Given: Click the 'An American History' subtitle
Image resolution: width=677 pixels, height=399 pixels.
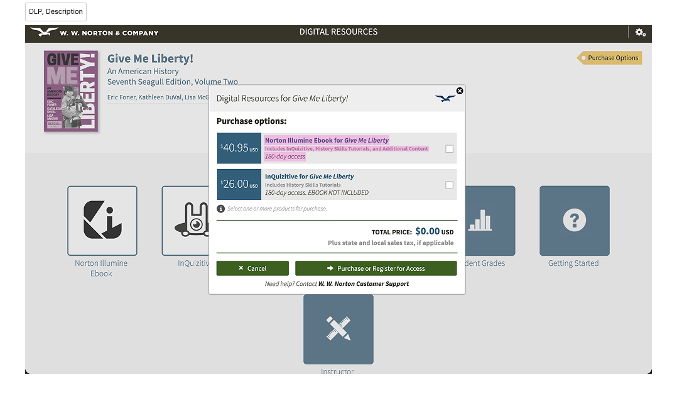Looking at the screenshot, I should (x=143, y=71).
